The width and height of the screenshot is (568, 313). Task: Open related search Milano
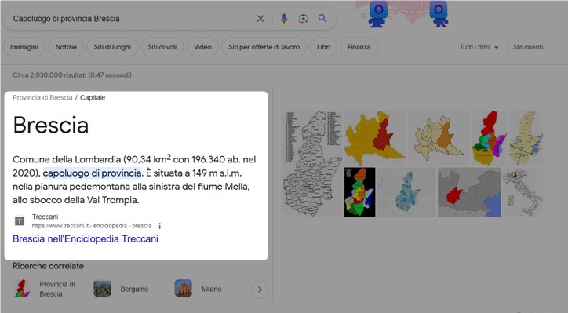198,289
